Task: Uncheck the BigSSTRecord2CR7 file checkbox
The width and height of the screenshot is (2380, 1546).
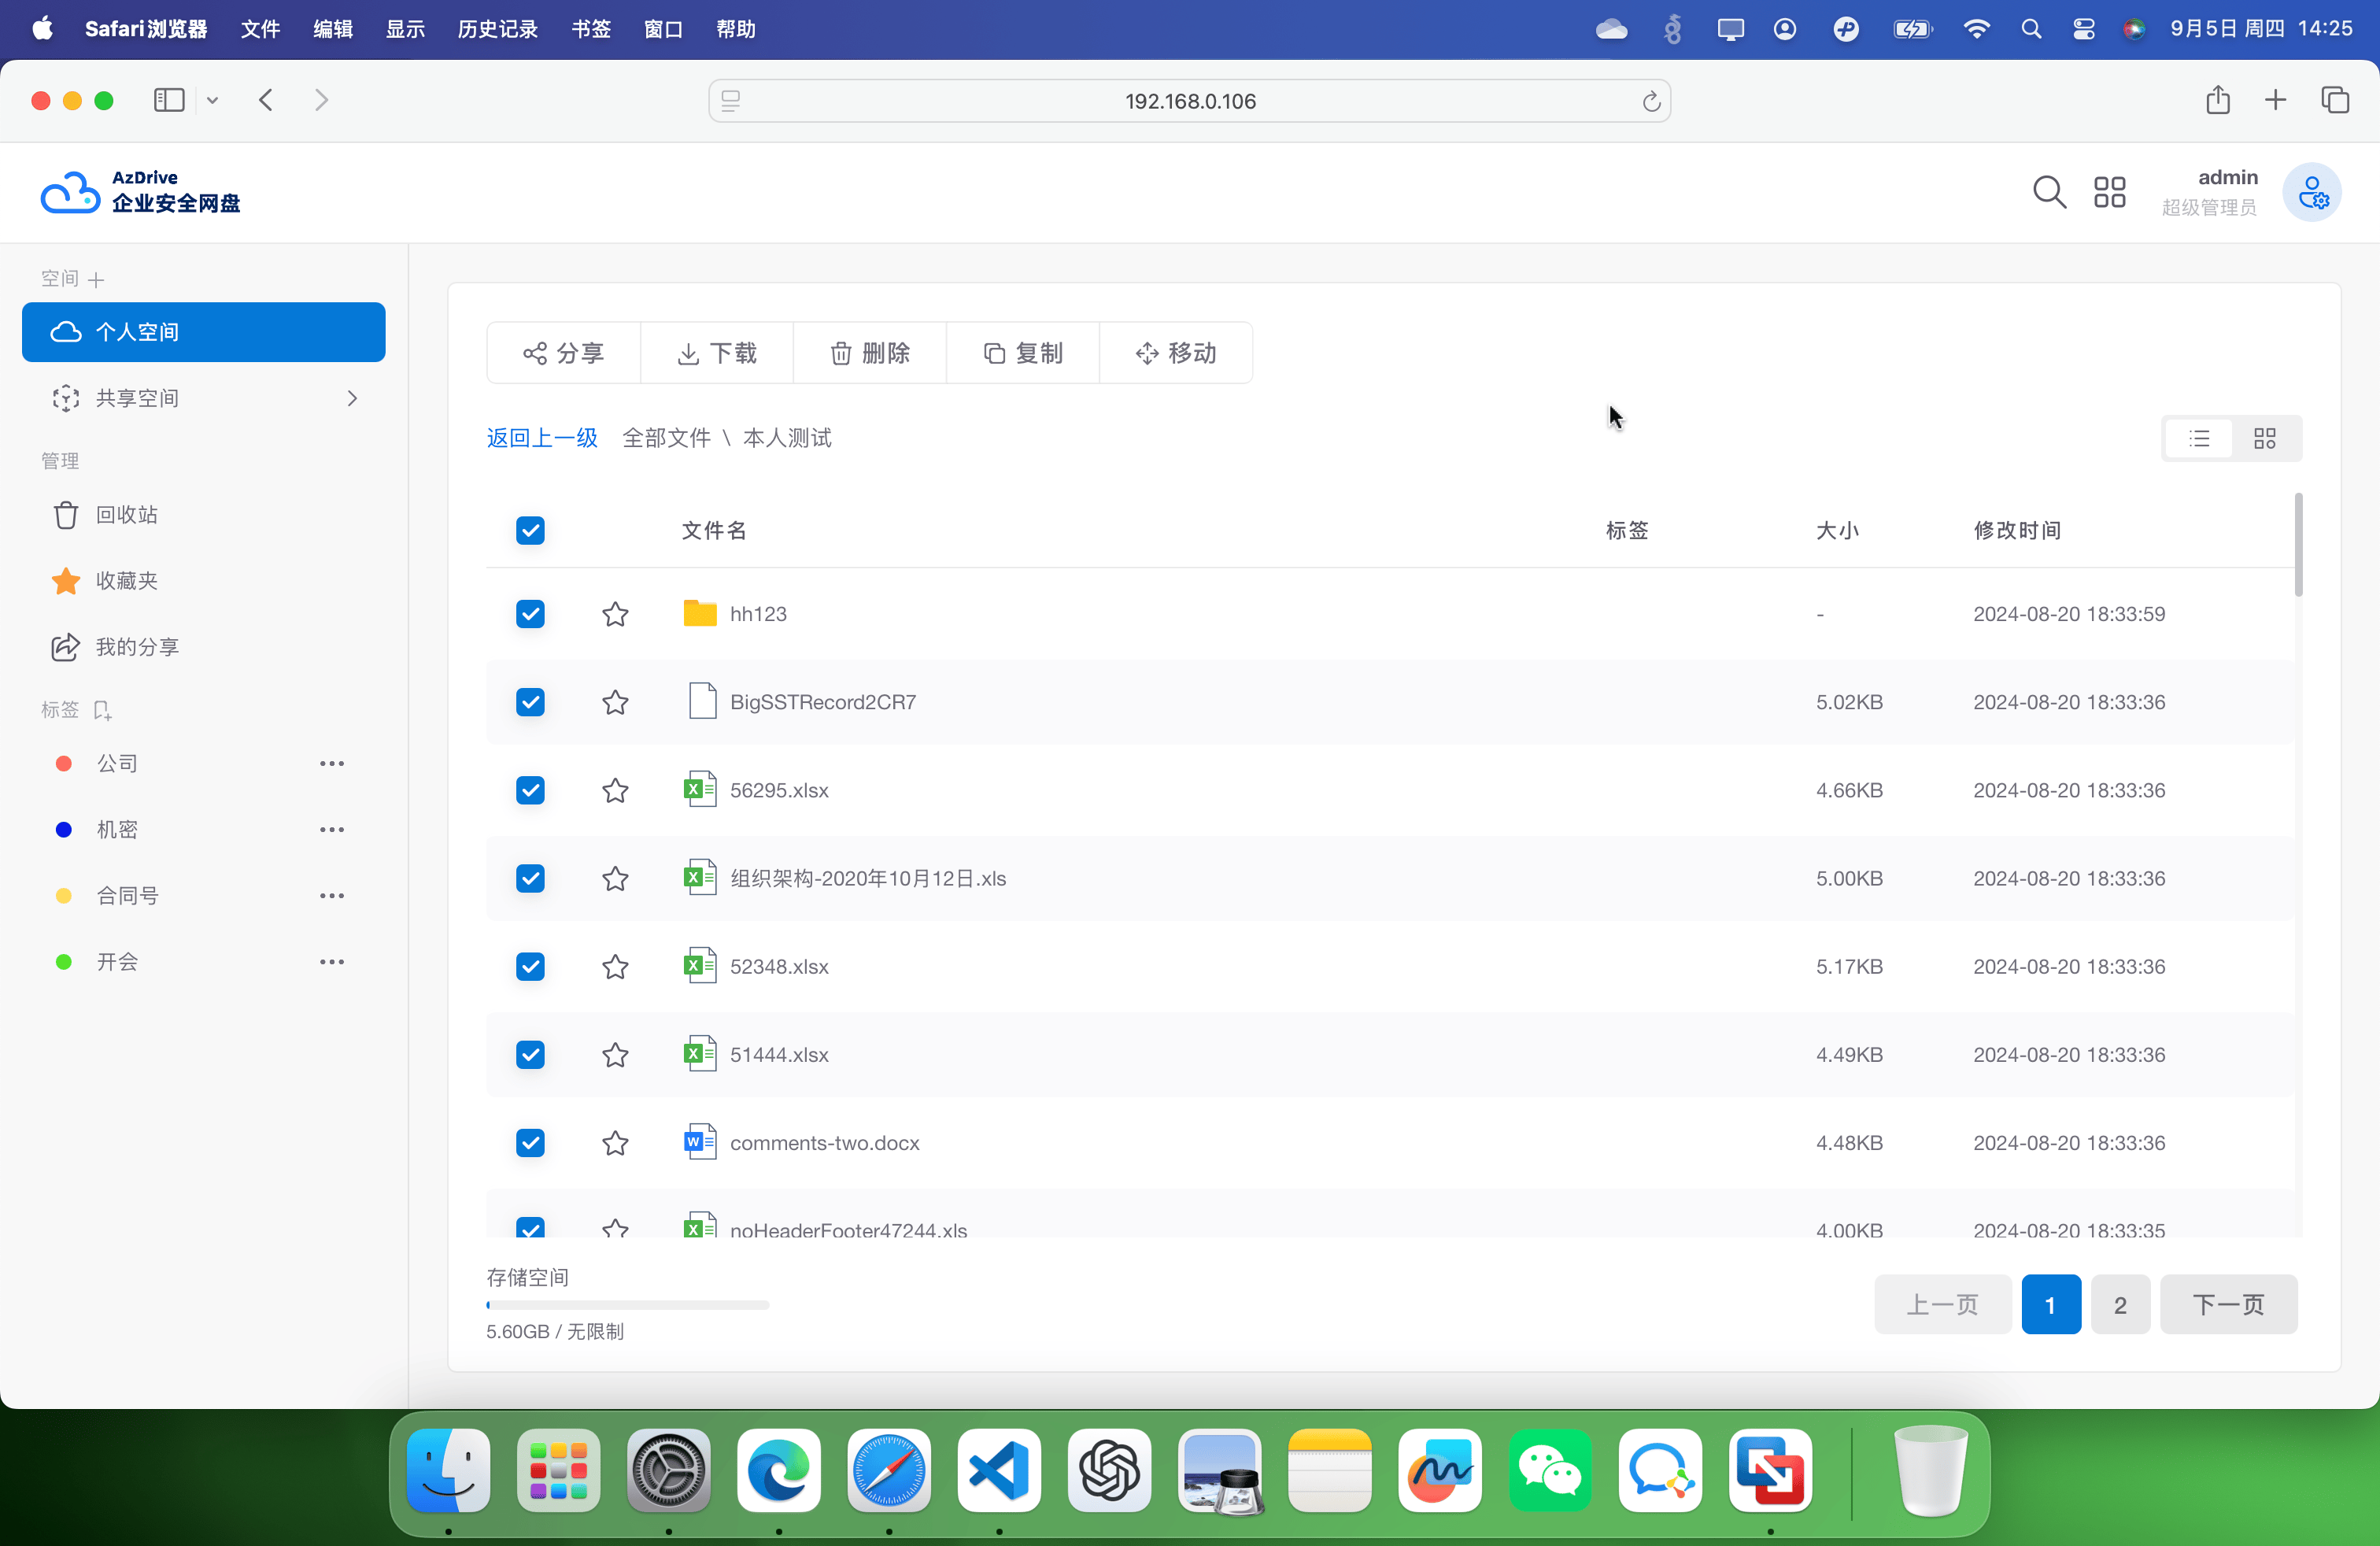Action: [x=530, y=702]
